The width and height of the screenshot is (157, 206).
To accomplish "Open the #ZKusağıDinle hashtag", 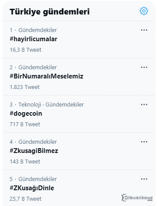I will [32, 188].
